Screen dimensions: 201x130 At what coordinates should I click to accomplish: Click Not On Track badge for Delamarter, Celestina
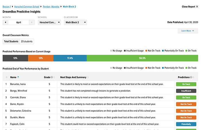pos(186,111)
